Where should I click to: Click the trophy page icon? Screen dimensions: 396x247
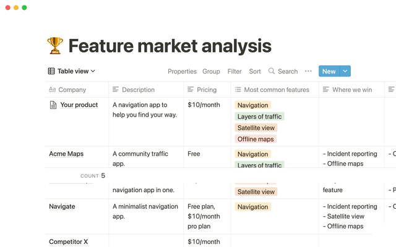click(x=55, y=45)
